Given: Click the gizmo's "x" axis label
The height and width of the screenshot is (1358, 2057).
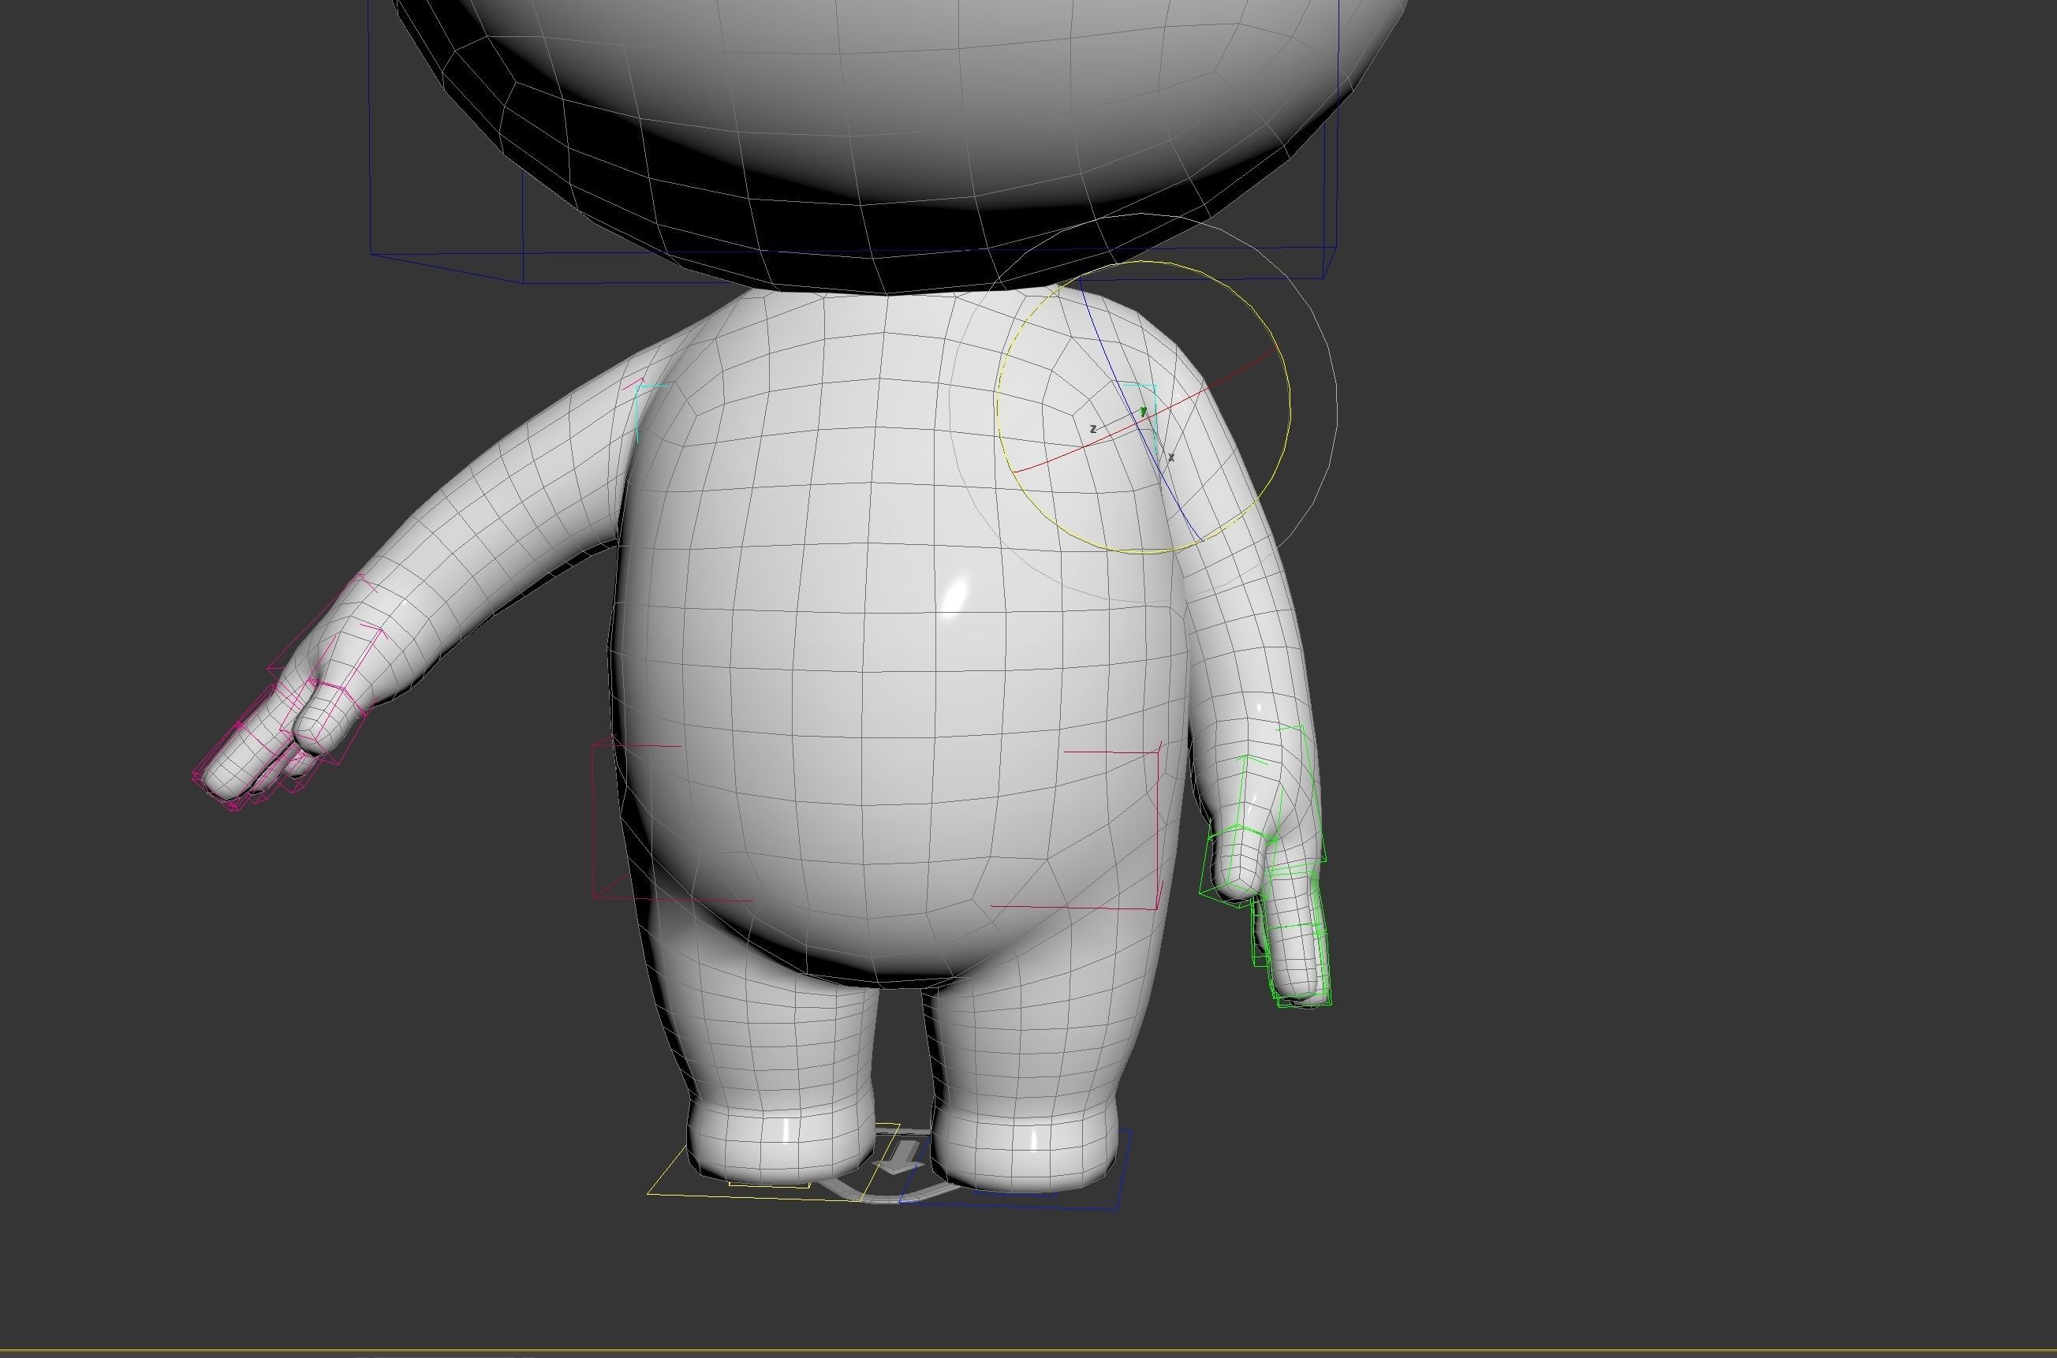Looking at the screenshot, I should coord(1171,457).
